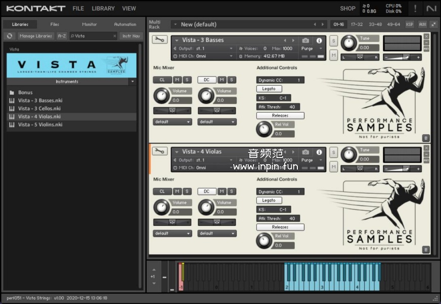Click the pan slider on Vista - 3 Basses
Screen dimensions: 441x304
coord(360,57)
